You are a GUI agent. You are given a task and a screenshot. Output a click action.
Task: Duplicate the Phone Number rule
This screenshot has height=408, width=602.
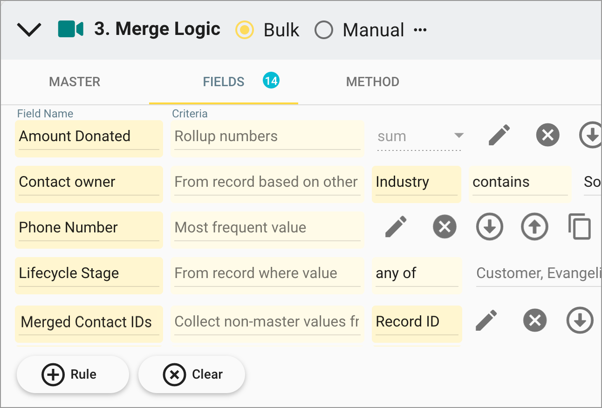coord(580,227)
